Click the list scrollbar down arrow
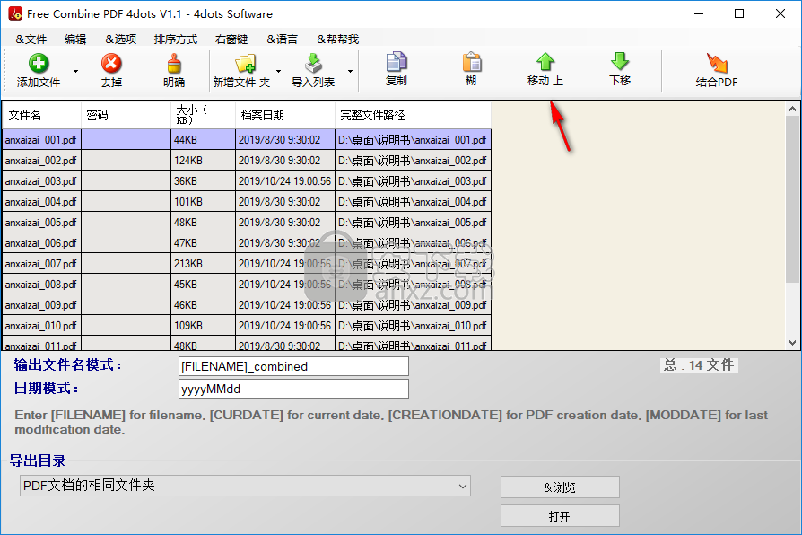The width and height of the screenshot is (802, 535). (792, 343)
